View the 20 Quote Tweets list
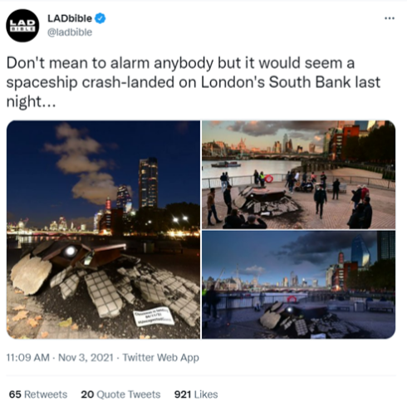This screenshot has width=407, height=407. click(120, 395)
